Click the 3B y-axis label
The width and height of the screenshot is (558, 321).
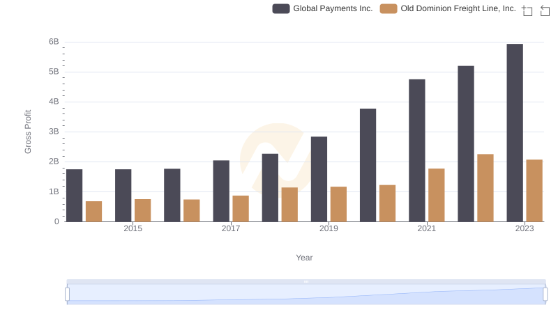pos(54,132)
